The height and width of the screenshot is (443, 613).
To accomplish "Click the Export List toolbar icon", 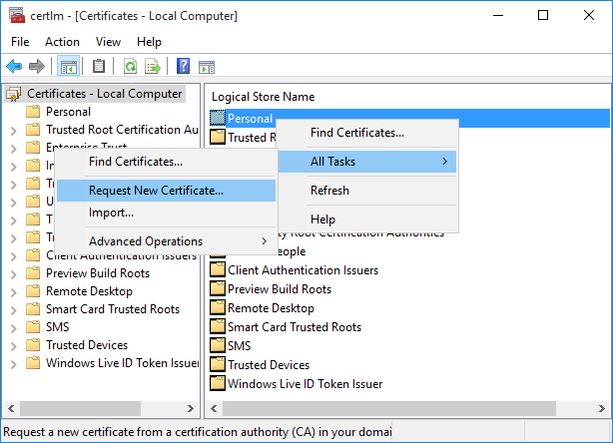I will (153, 67).
